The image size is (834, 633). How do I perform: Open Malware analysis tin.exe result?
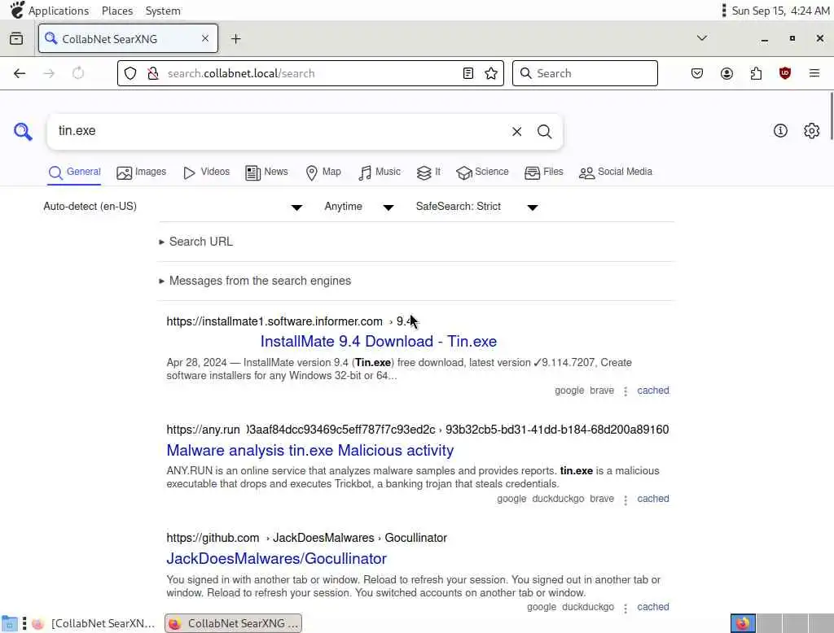[x=310, y=450]
